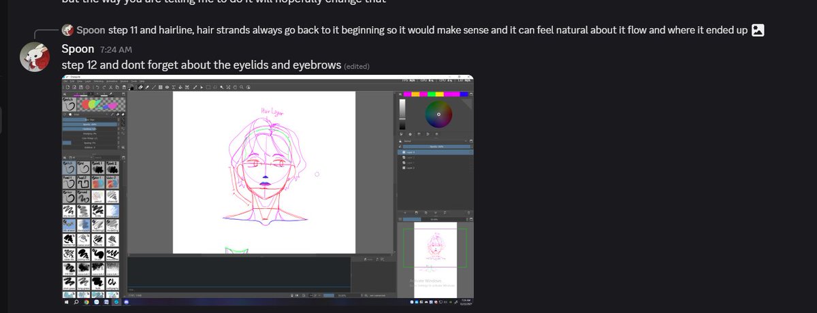This screenshot has width=817, height=313.
Task: Pick a hue on the color wheel
Action: coord(438,114)
